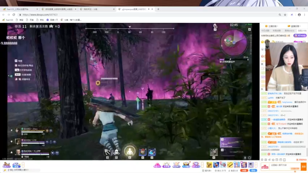The image size is (308, 173).
Task: Click the teammate BAODA LYD entry
Action: coord(35,142)
